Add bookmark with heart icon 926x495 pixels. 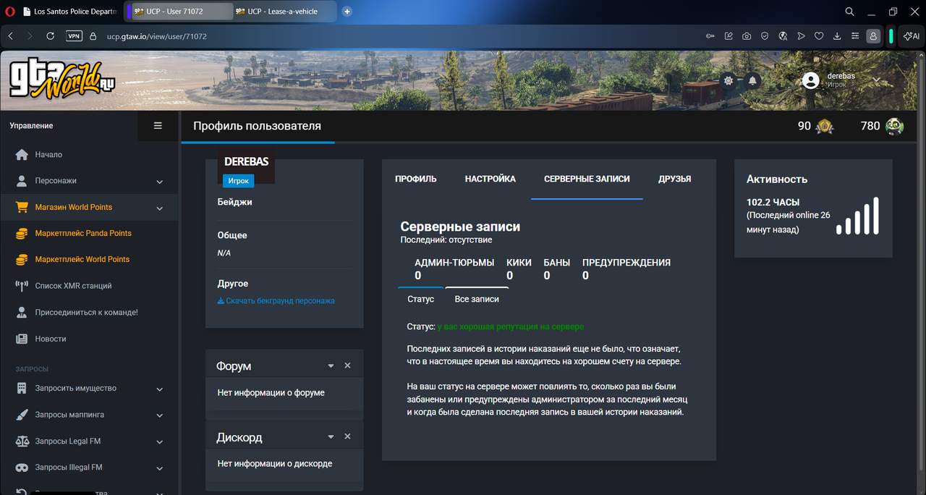pyautogui.click(x=819, y=35)
